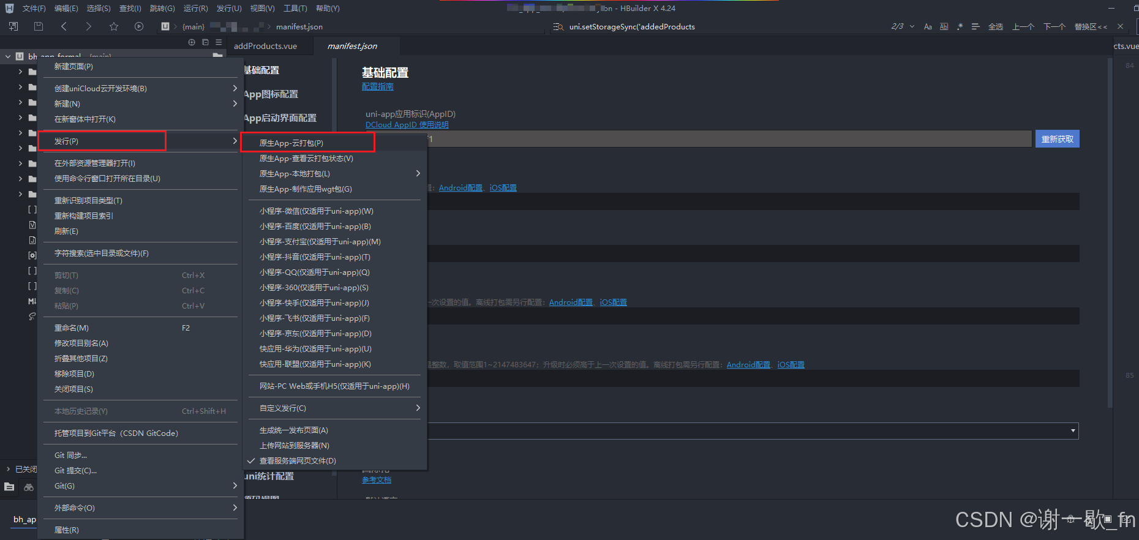Switch to the addProducts.vue tab
Image resolution: width=1139 pixels, height=540 pixels.
coord(265,46)
